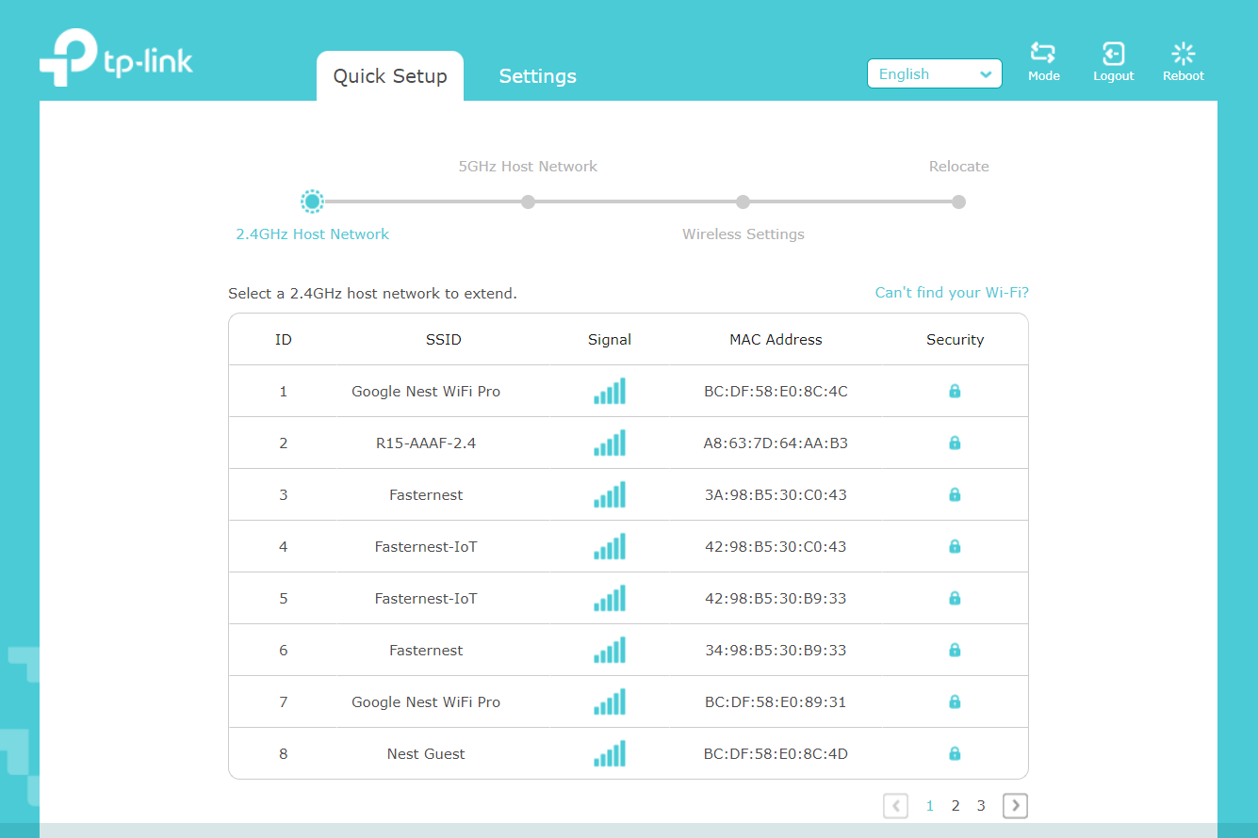1258x838 pixels.
Task: Click signal bars for MAC 3A:98:B5:30:C0:43
Action: click(x=610, y=494)
